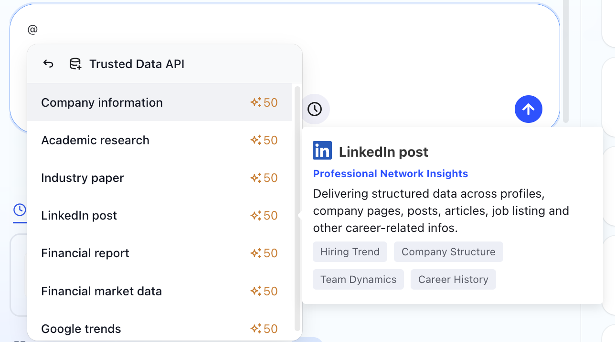Screen dimensions: 615x342
Task: Click the Team Dynamics tag
Action: pyautogui.click(x=358, y=280)
